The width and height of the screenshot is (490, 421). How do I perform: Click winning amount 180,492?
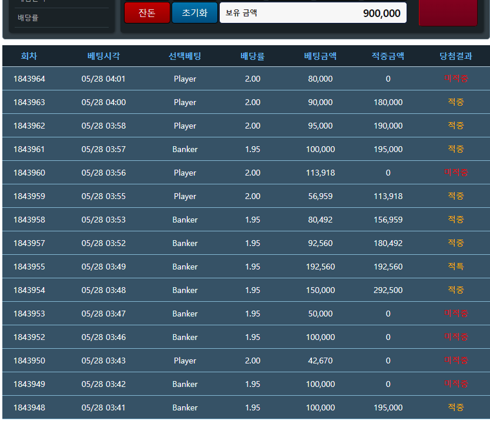[x=388, y=243]
